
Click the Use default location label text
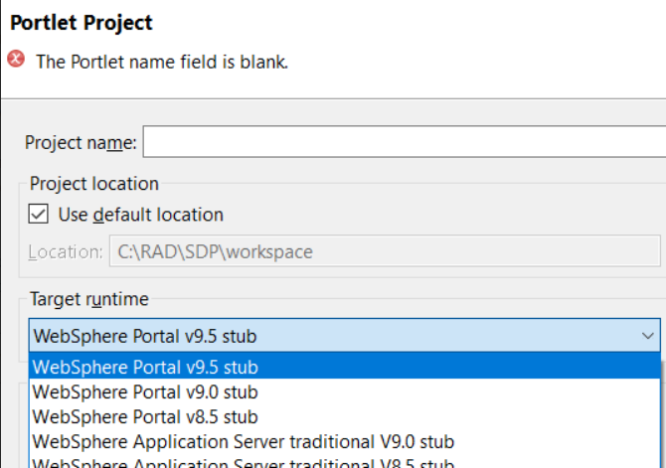tap(140, 215)
